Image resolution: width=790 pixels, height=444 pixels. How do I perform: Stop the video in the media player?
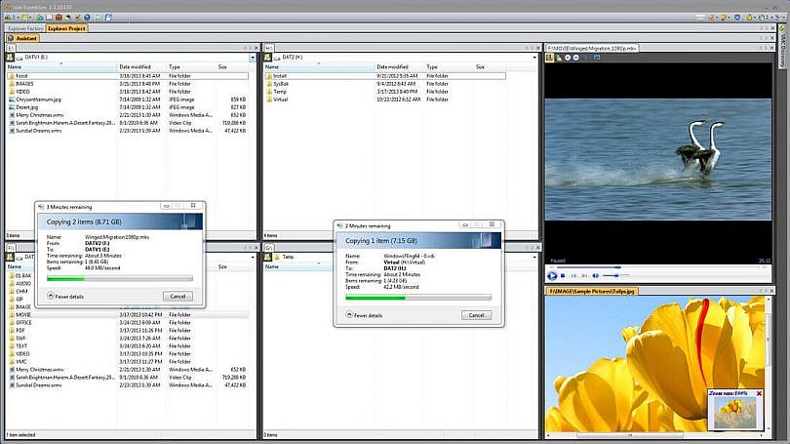(563, 276)
